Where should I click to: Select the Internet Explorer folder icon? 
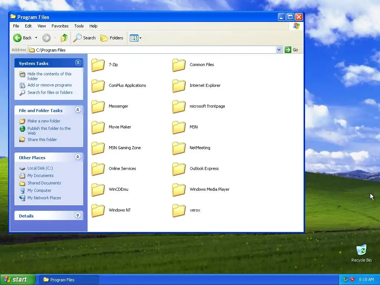[179, 86]
